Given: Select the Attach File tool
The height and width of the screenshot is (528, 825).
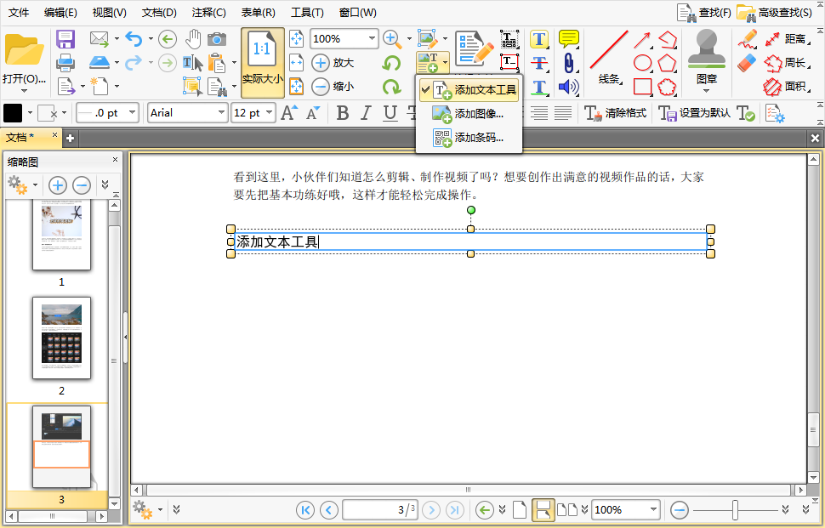Looking at the screenshot, I should pos(569,63).
